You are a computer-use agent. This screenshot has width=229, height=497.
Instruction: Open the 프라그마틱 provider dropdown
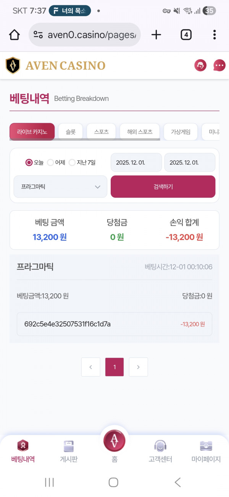point(60,187)
